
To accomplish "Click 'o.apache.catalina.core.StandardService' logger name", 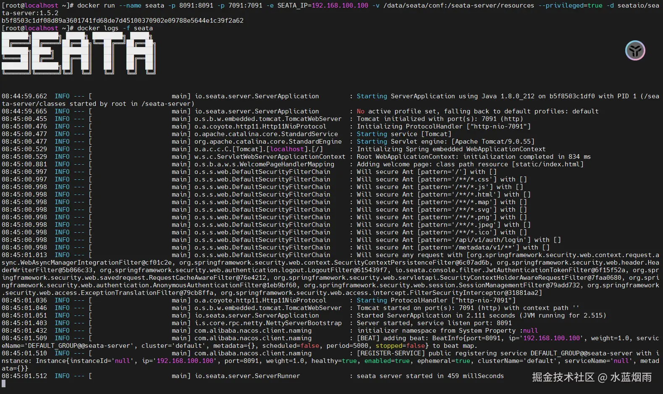I will coord(266,134).
